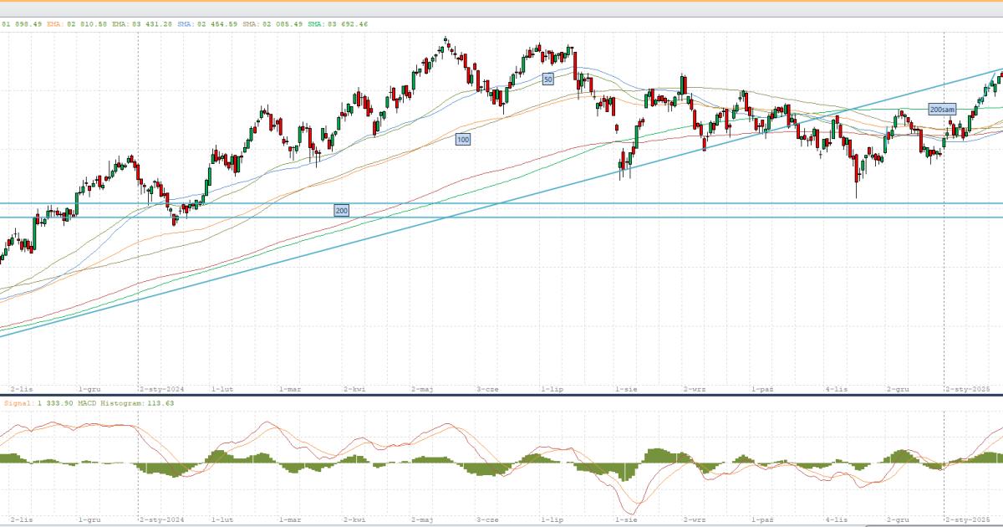Click 1-sie on the MACD panel bottom axis
The height and width of the screenshot is (527, 1003).
tap(629, 519)
